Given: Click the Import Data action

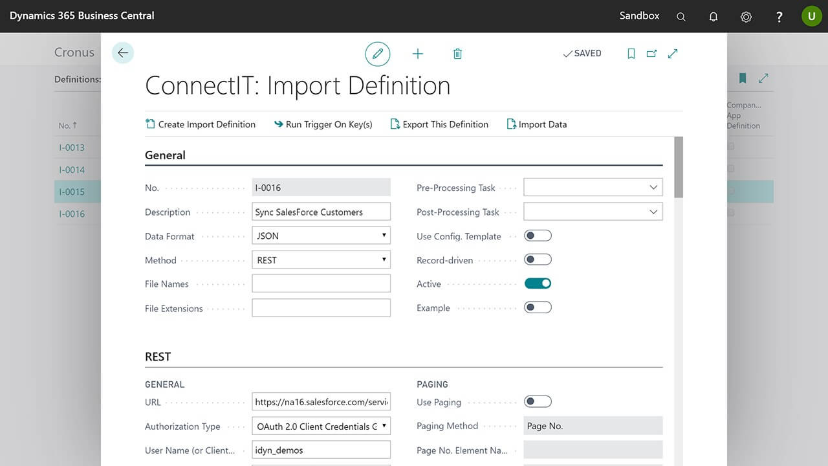Looking at the screenshot, I should coord(537,124).
